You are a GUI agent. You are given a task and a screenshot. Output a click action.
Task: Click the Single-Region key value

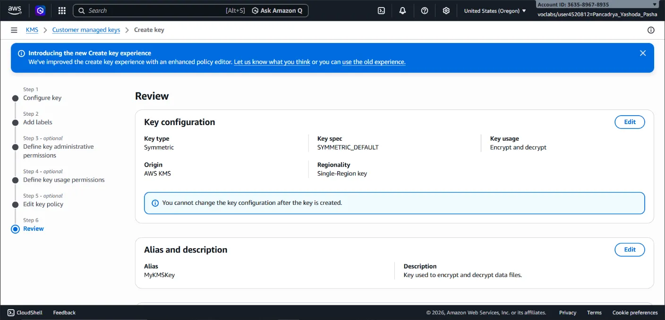342,173
